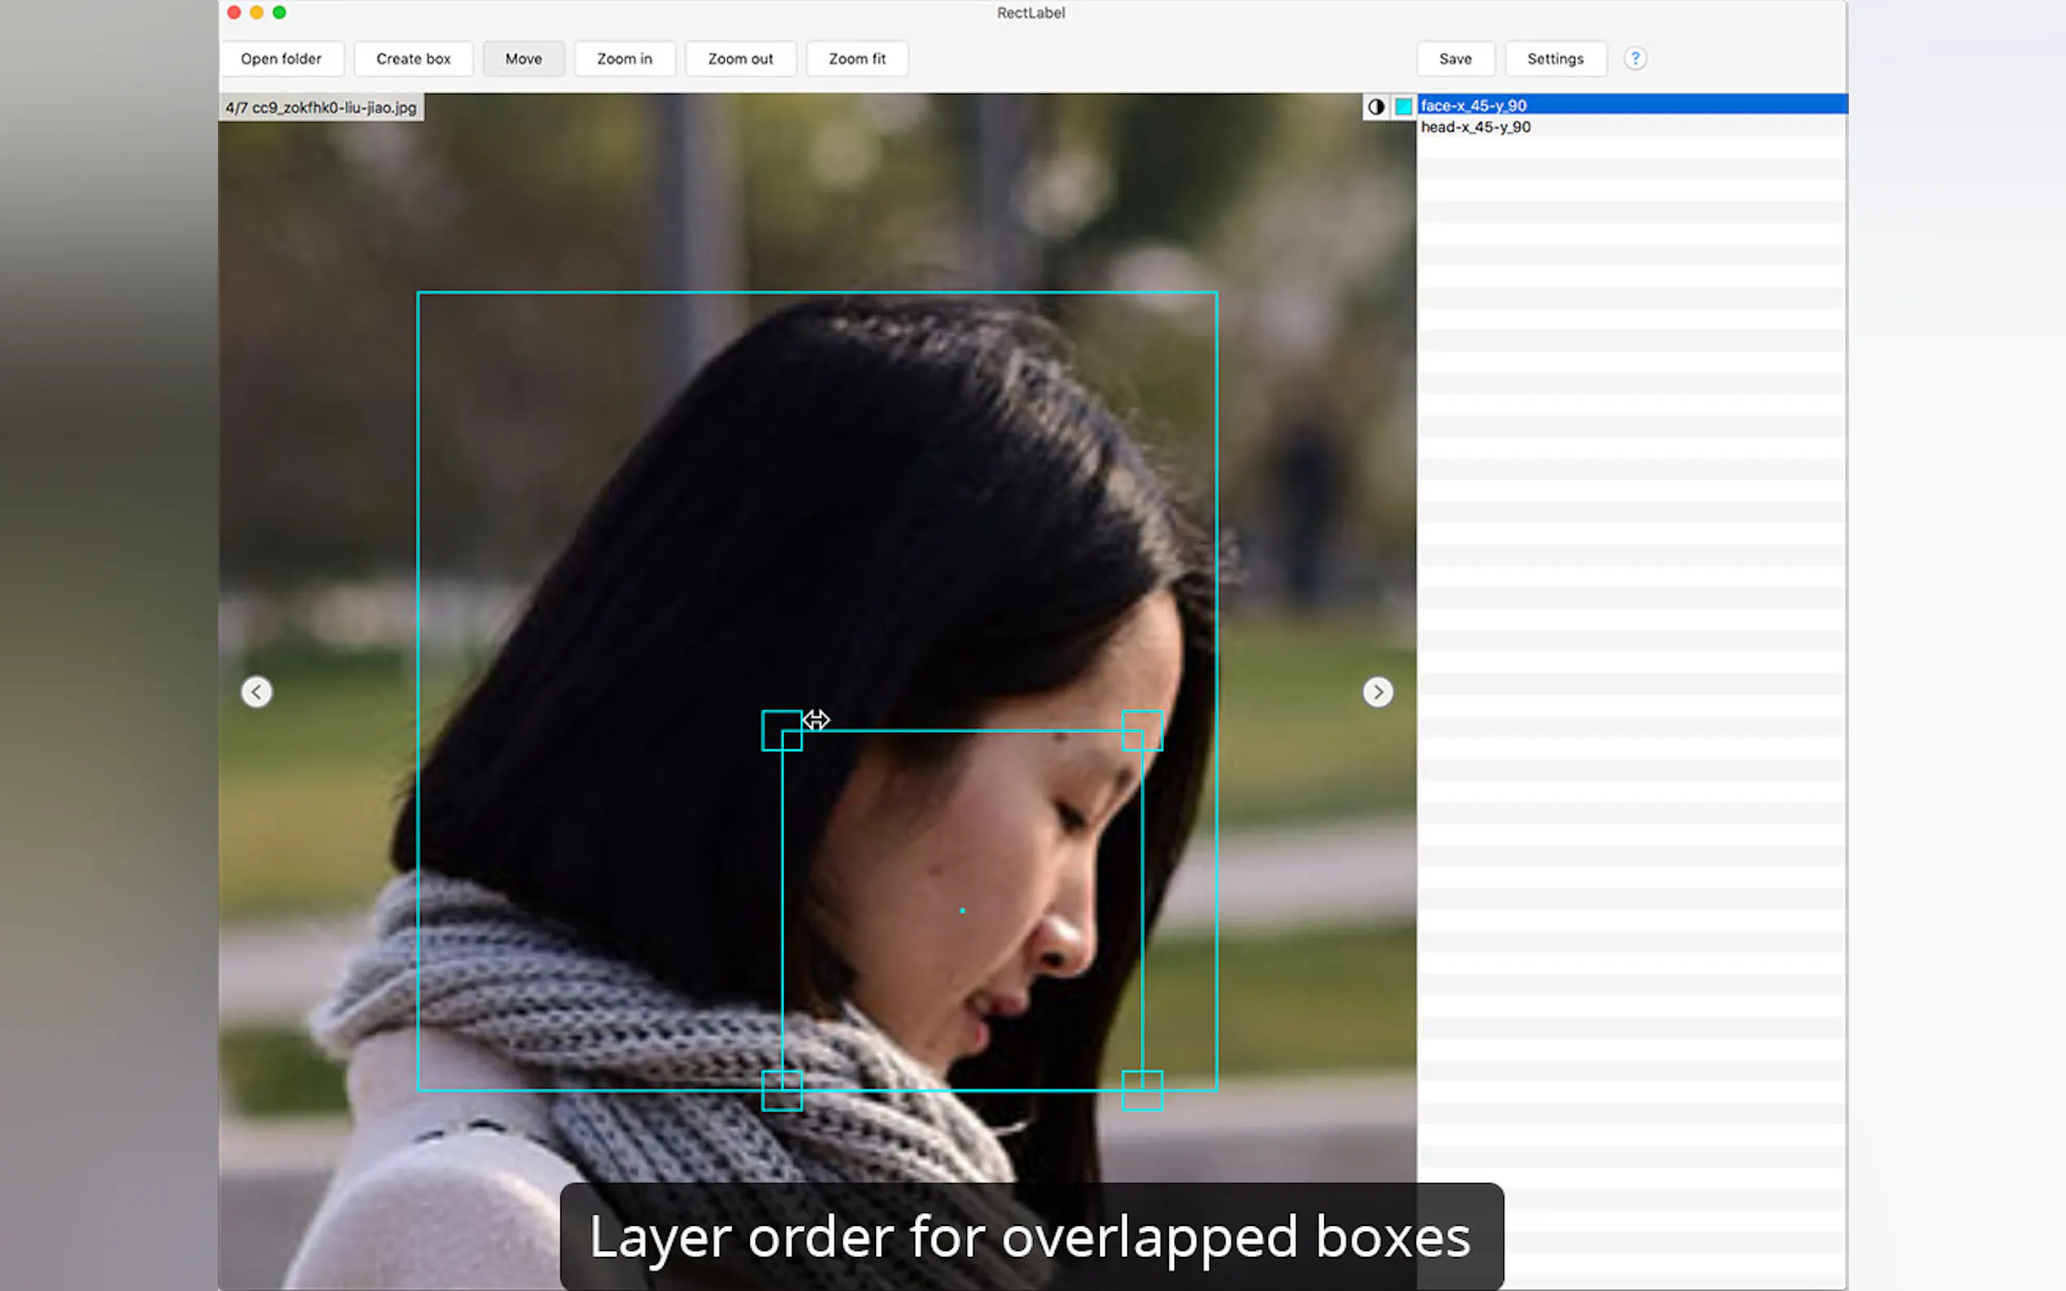Image resolution: width=2066 pixels, height=1291 pixels.
Task: Toggle the contrast half-circle icon
Action: click(x=1375, y=106)
